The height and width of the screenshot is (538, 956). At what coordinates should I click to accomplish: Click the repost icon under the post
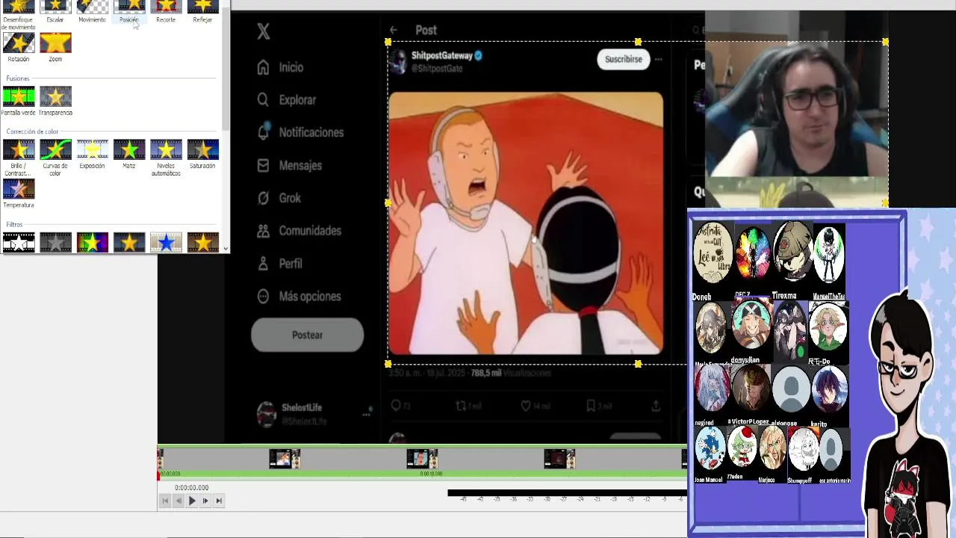(x=461, y=406)
